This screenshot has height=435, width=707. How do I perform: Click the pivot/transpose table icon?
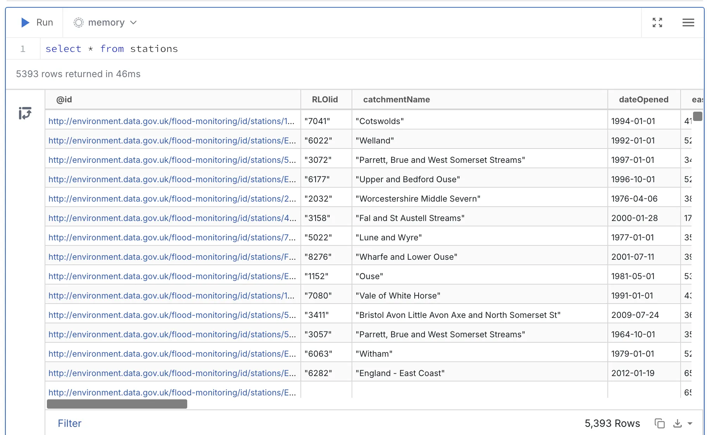click(25, 113)
